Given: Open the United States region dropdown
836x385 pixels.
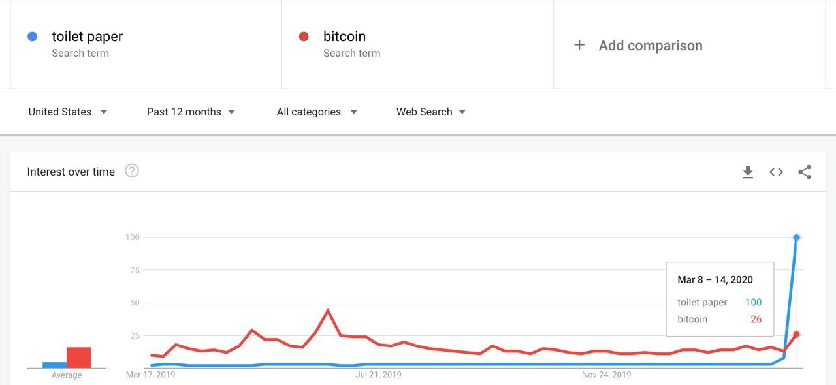Looking at the screenshot, I should (x=68, y=112).
